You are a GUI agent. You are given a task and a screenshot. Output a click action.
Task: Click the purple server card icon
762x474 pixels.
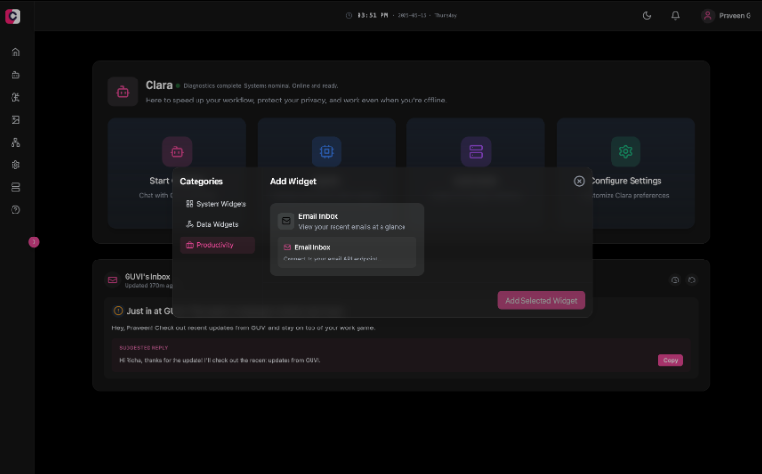click(x=475, y=151)
